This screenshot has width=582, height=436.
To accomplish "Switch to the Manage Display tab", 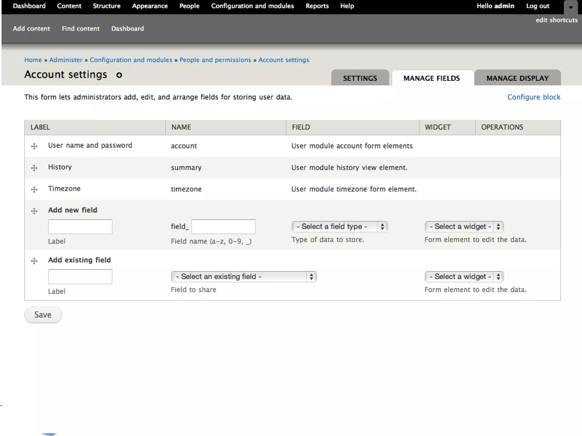I will coord(517,78).
